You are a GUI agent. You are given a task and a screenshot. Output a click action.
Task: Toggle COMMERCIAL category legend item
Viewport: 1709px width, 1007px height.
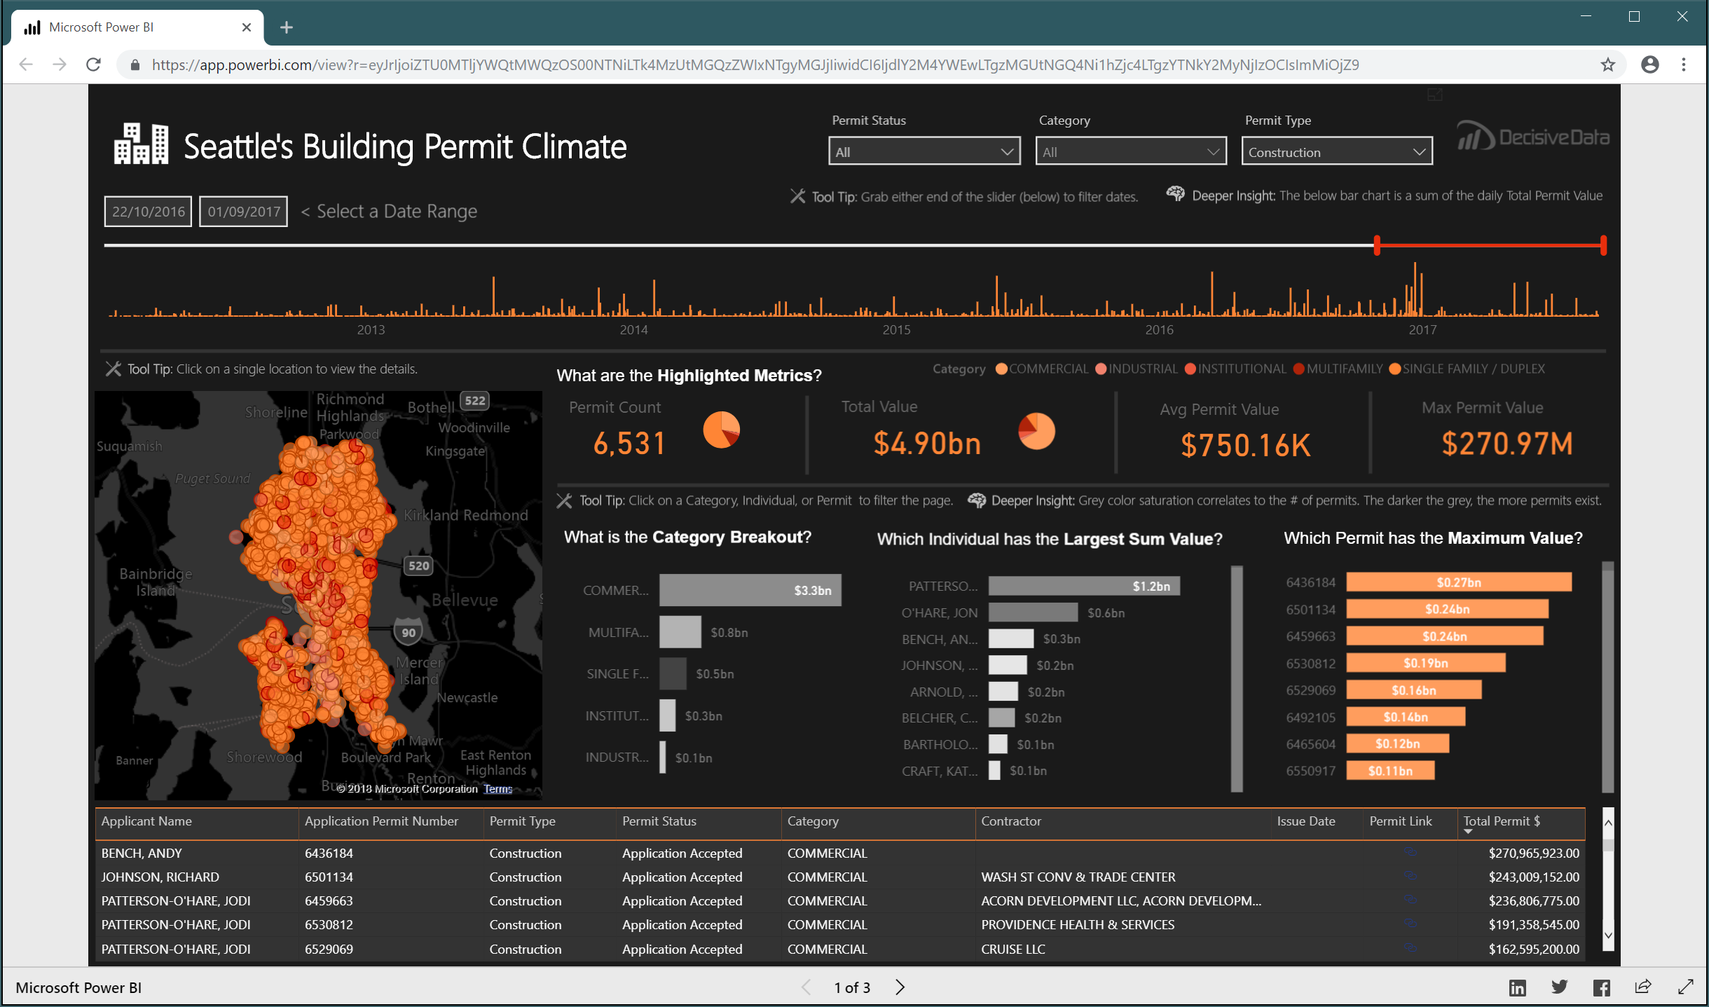1042,369
